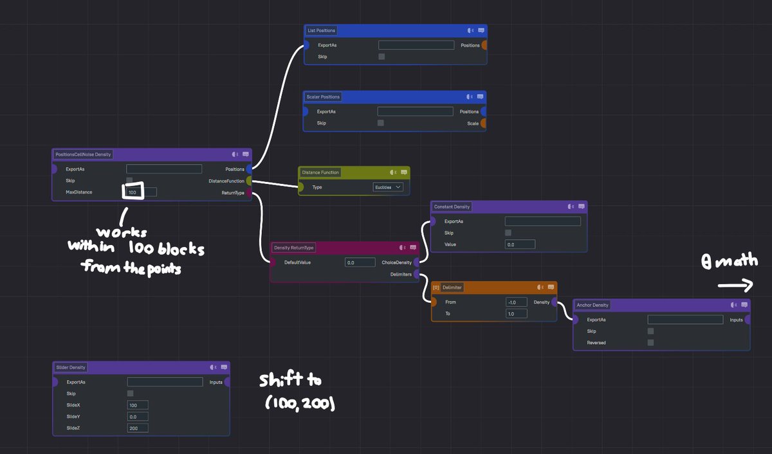The width and height of the screenshot is (772, 454).
Task: Click the half-circle icon on List Positions node
Action: pyautogui.click(x=471, y=30)
